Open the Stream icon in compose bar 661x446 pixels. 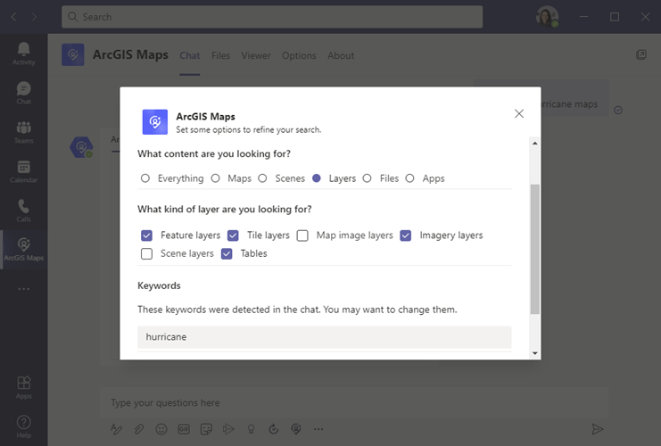(x=228, y=429)
